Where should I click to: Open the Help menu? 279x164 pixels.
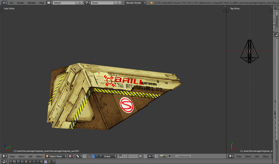click(41, 3)
